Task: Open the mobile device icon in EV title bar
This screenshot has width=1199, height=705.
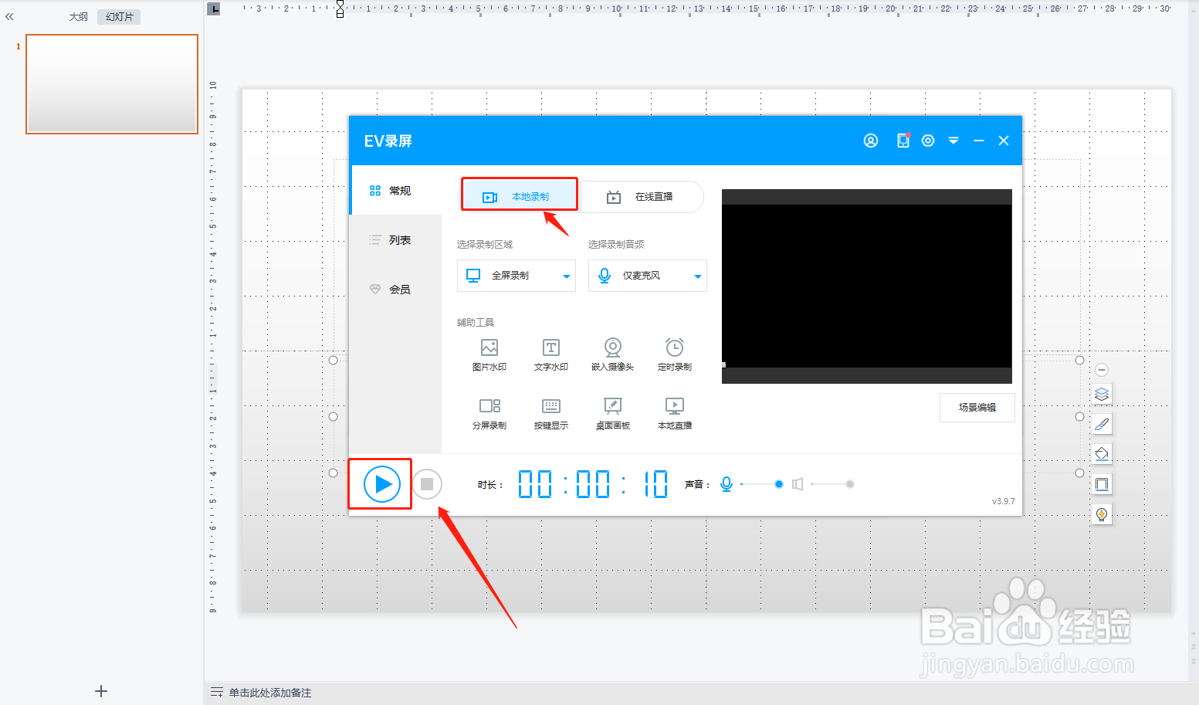Action: click(903, 141)
